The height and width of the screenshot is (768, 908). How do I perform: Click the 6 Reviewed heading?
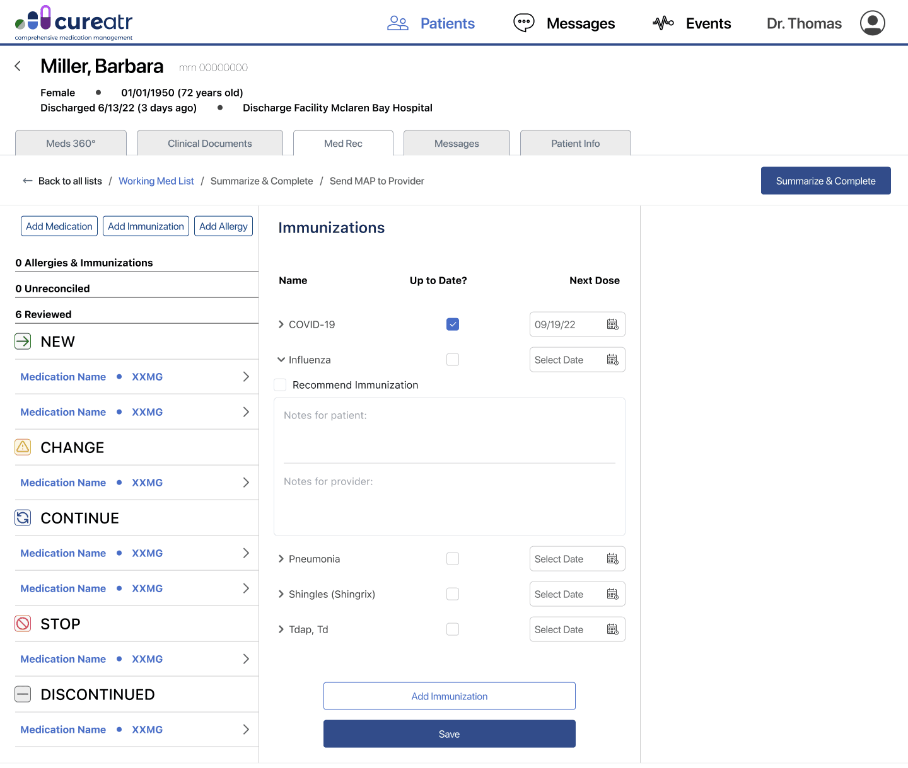44,314
